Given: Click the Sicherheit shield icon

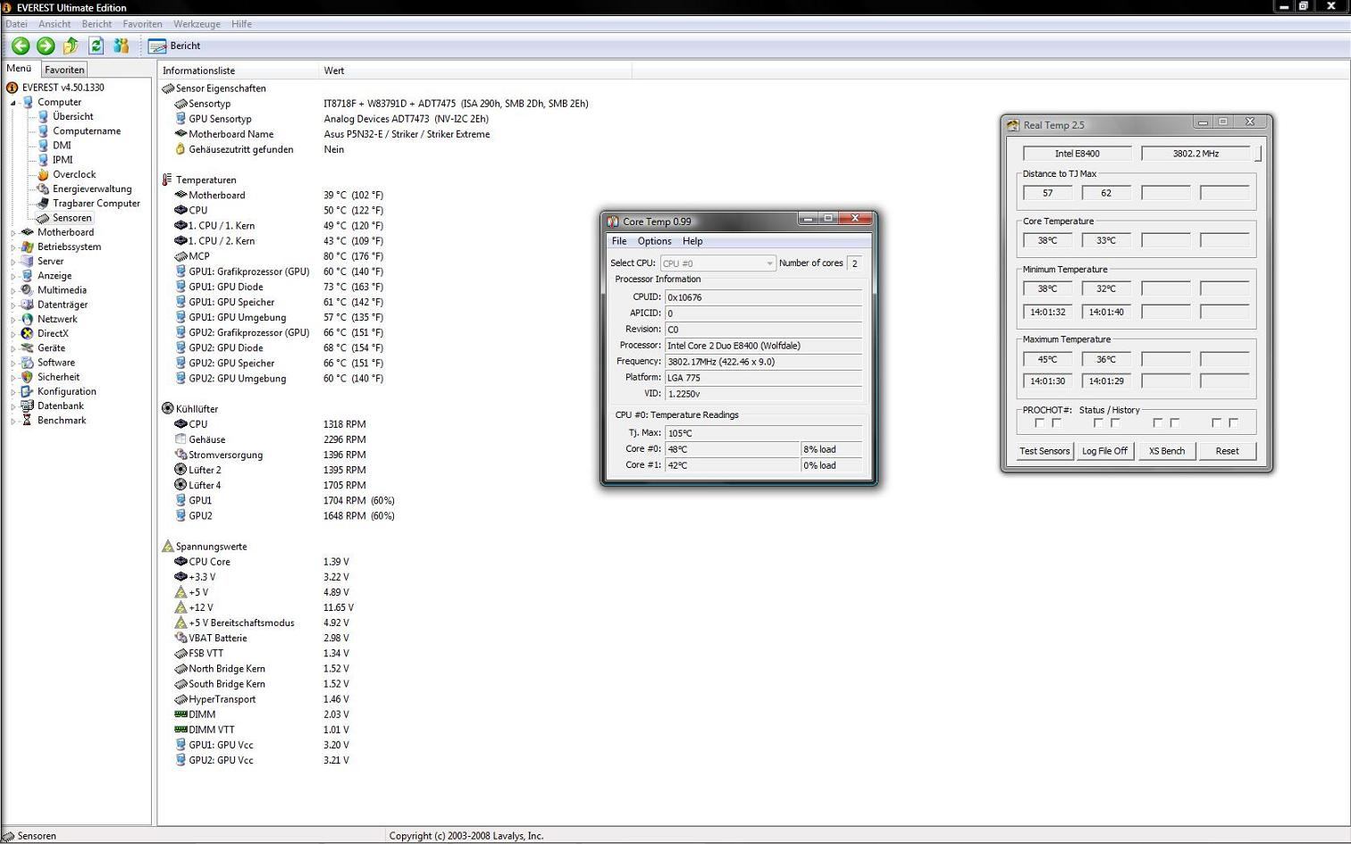Looking at the screenshot, I should coord(28,377).
